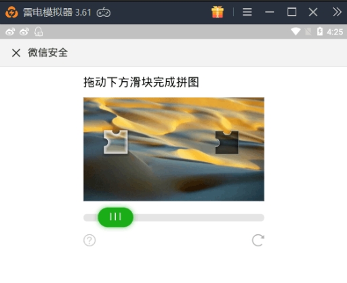
Task: Refresh the puzzle captcha image
Action: pyautogui.click(x=258, y=240)
